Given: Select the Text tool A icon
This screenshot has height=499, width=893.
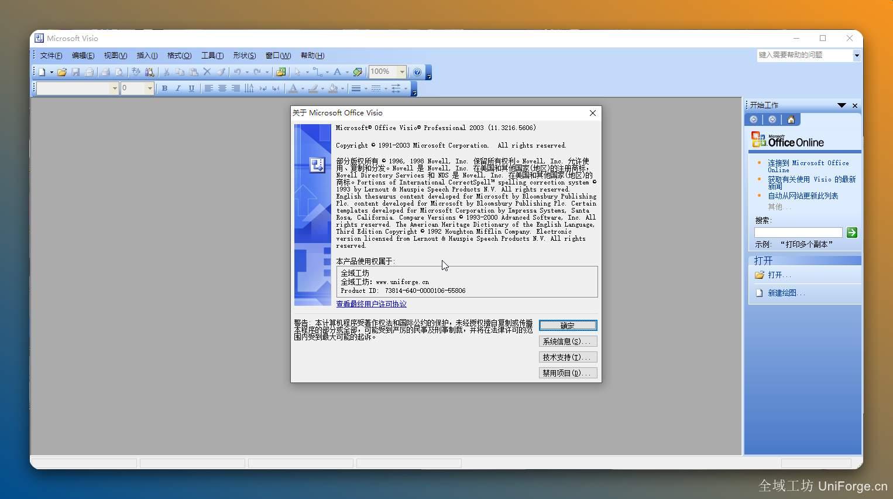Looking at the screenshot, I should point(337,72).
